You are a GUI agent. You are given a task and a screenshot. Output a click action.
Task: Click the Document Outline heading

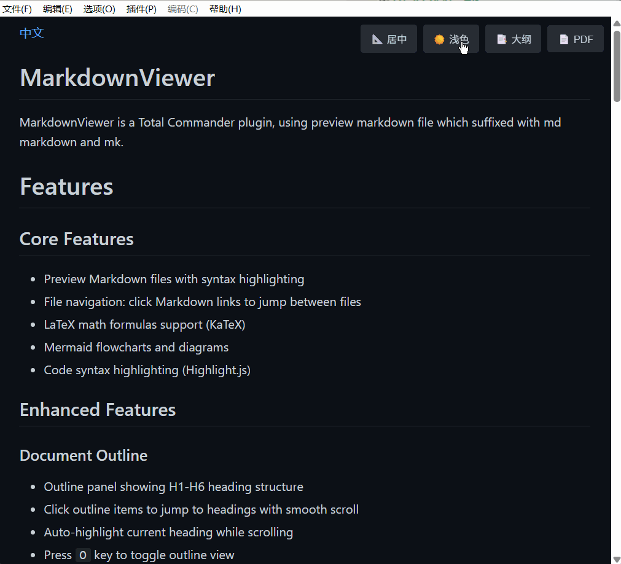[84, 455]
